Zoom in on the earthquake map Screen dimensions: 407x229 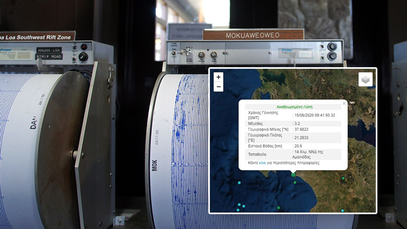219,77
